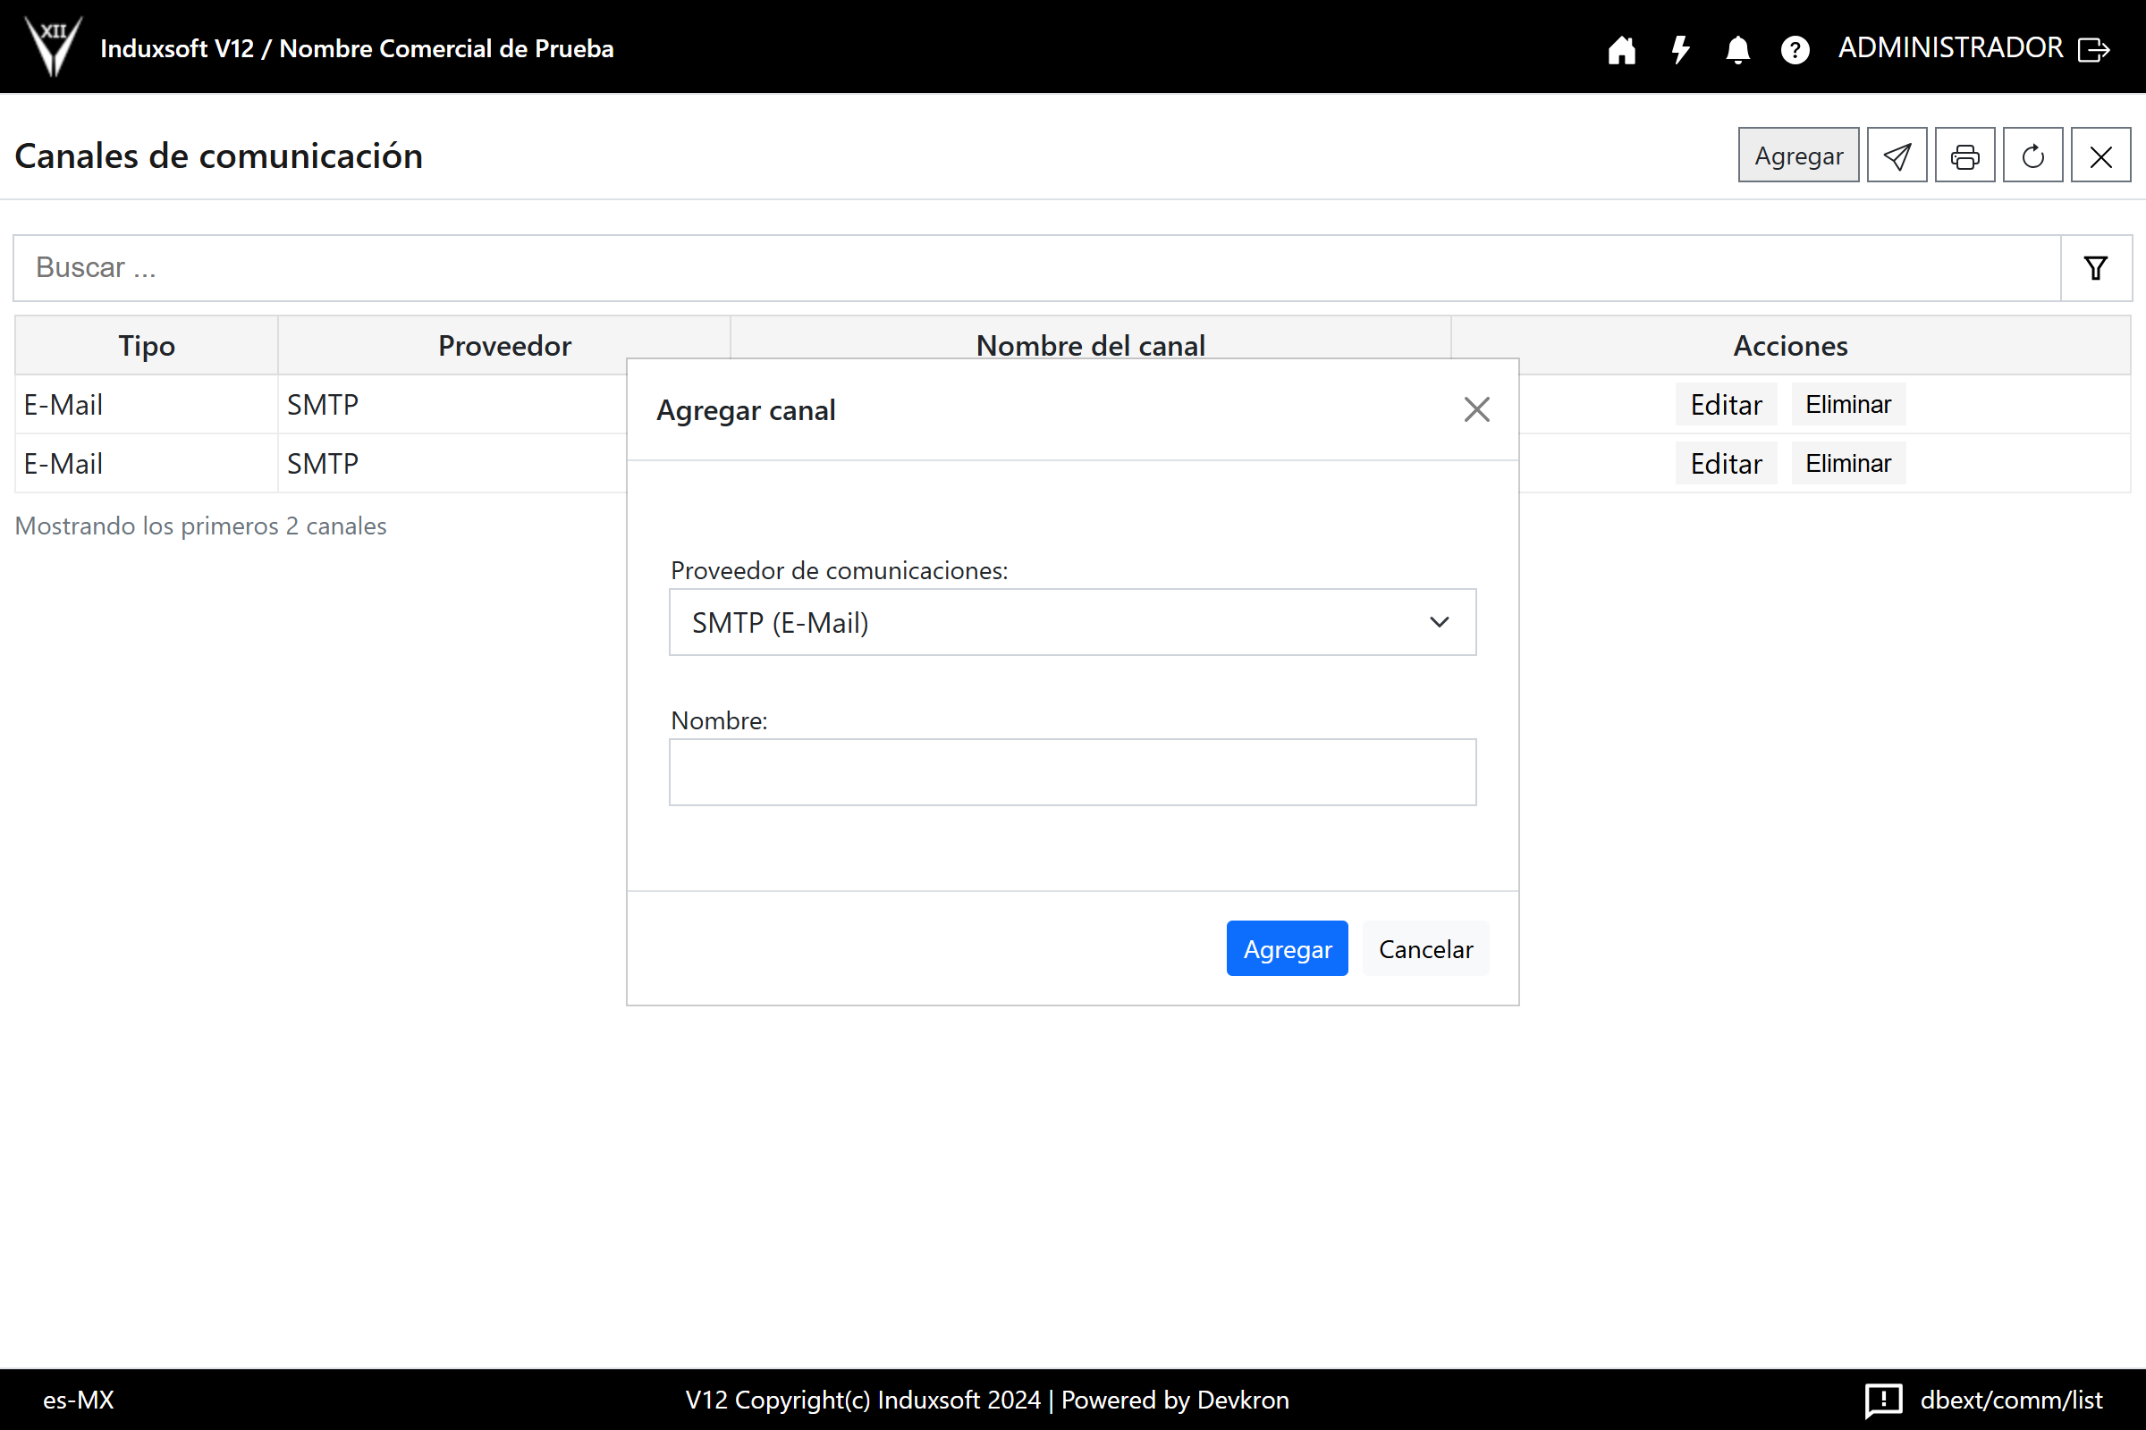The width and height of the screenshot is (2146, 1430).
Task: Open the notifications bell icon
Action: point(1737,49)
